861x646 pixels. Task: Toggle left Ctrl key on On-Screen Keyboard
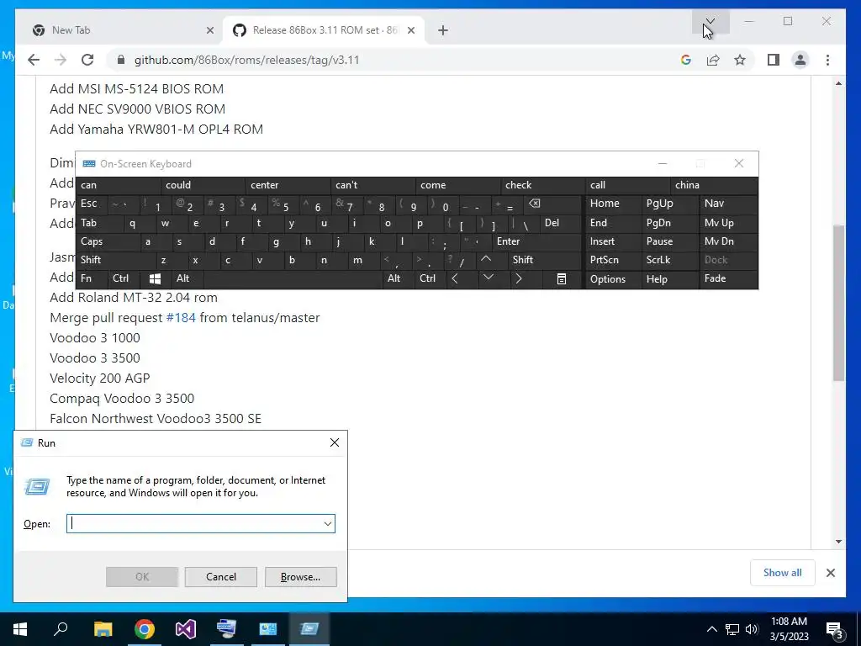[123, 278]
